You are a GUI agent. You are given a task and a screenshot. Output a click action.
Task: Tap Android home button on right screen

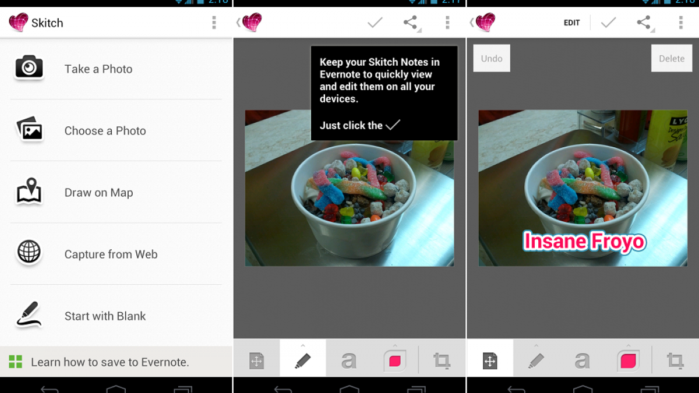(x=582, y=389)
